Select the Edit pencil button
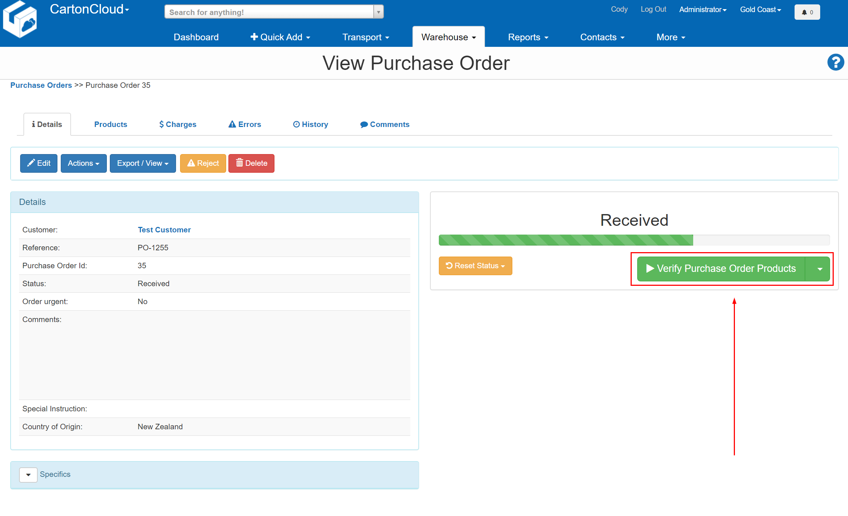 38,163
